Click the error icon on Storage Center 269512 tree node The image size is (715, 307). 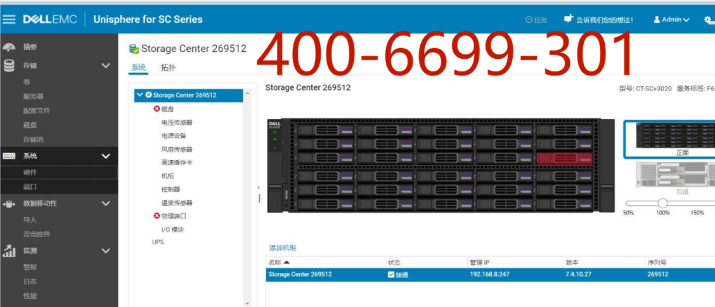(x=148, y=95)
